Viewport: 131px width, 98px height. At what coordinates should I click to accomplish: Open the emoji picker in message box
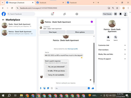(89, 88)
